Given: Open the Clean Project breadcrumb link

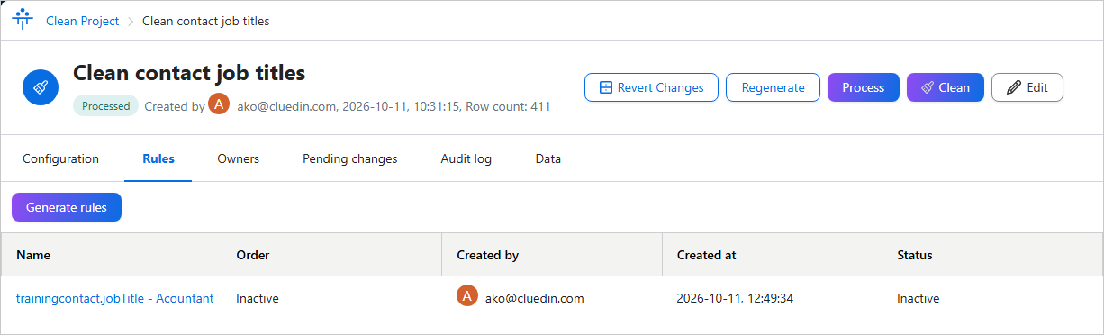Looking at the screenshot, I should (x=82, y=21).
